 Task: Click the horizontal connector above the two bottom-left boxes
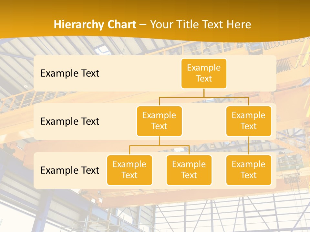[159, 146]
